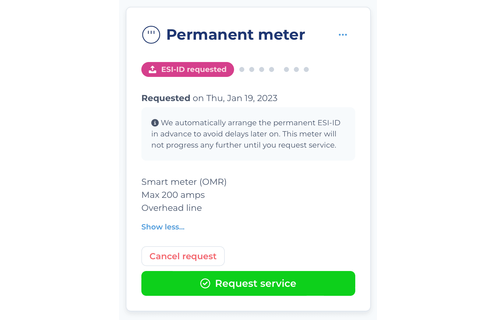This screenshot has height=320, width=496.
Task: Click the upload icon in the ESI-ID badge
Action: 153,69
